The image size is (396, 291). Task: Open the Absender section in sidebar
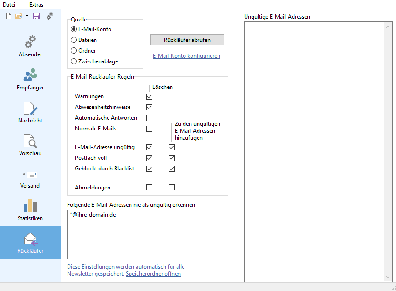tap(30, 47)
